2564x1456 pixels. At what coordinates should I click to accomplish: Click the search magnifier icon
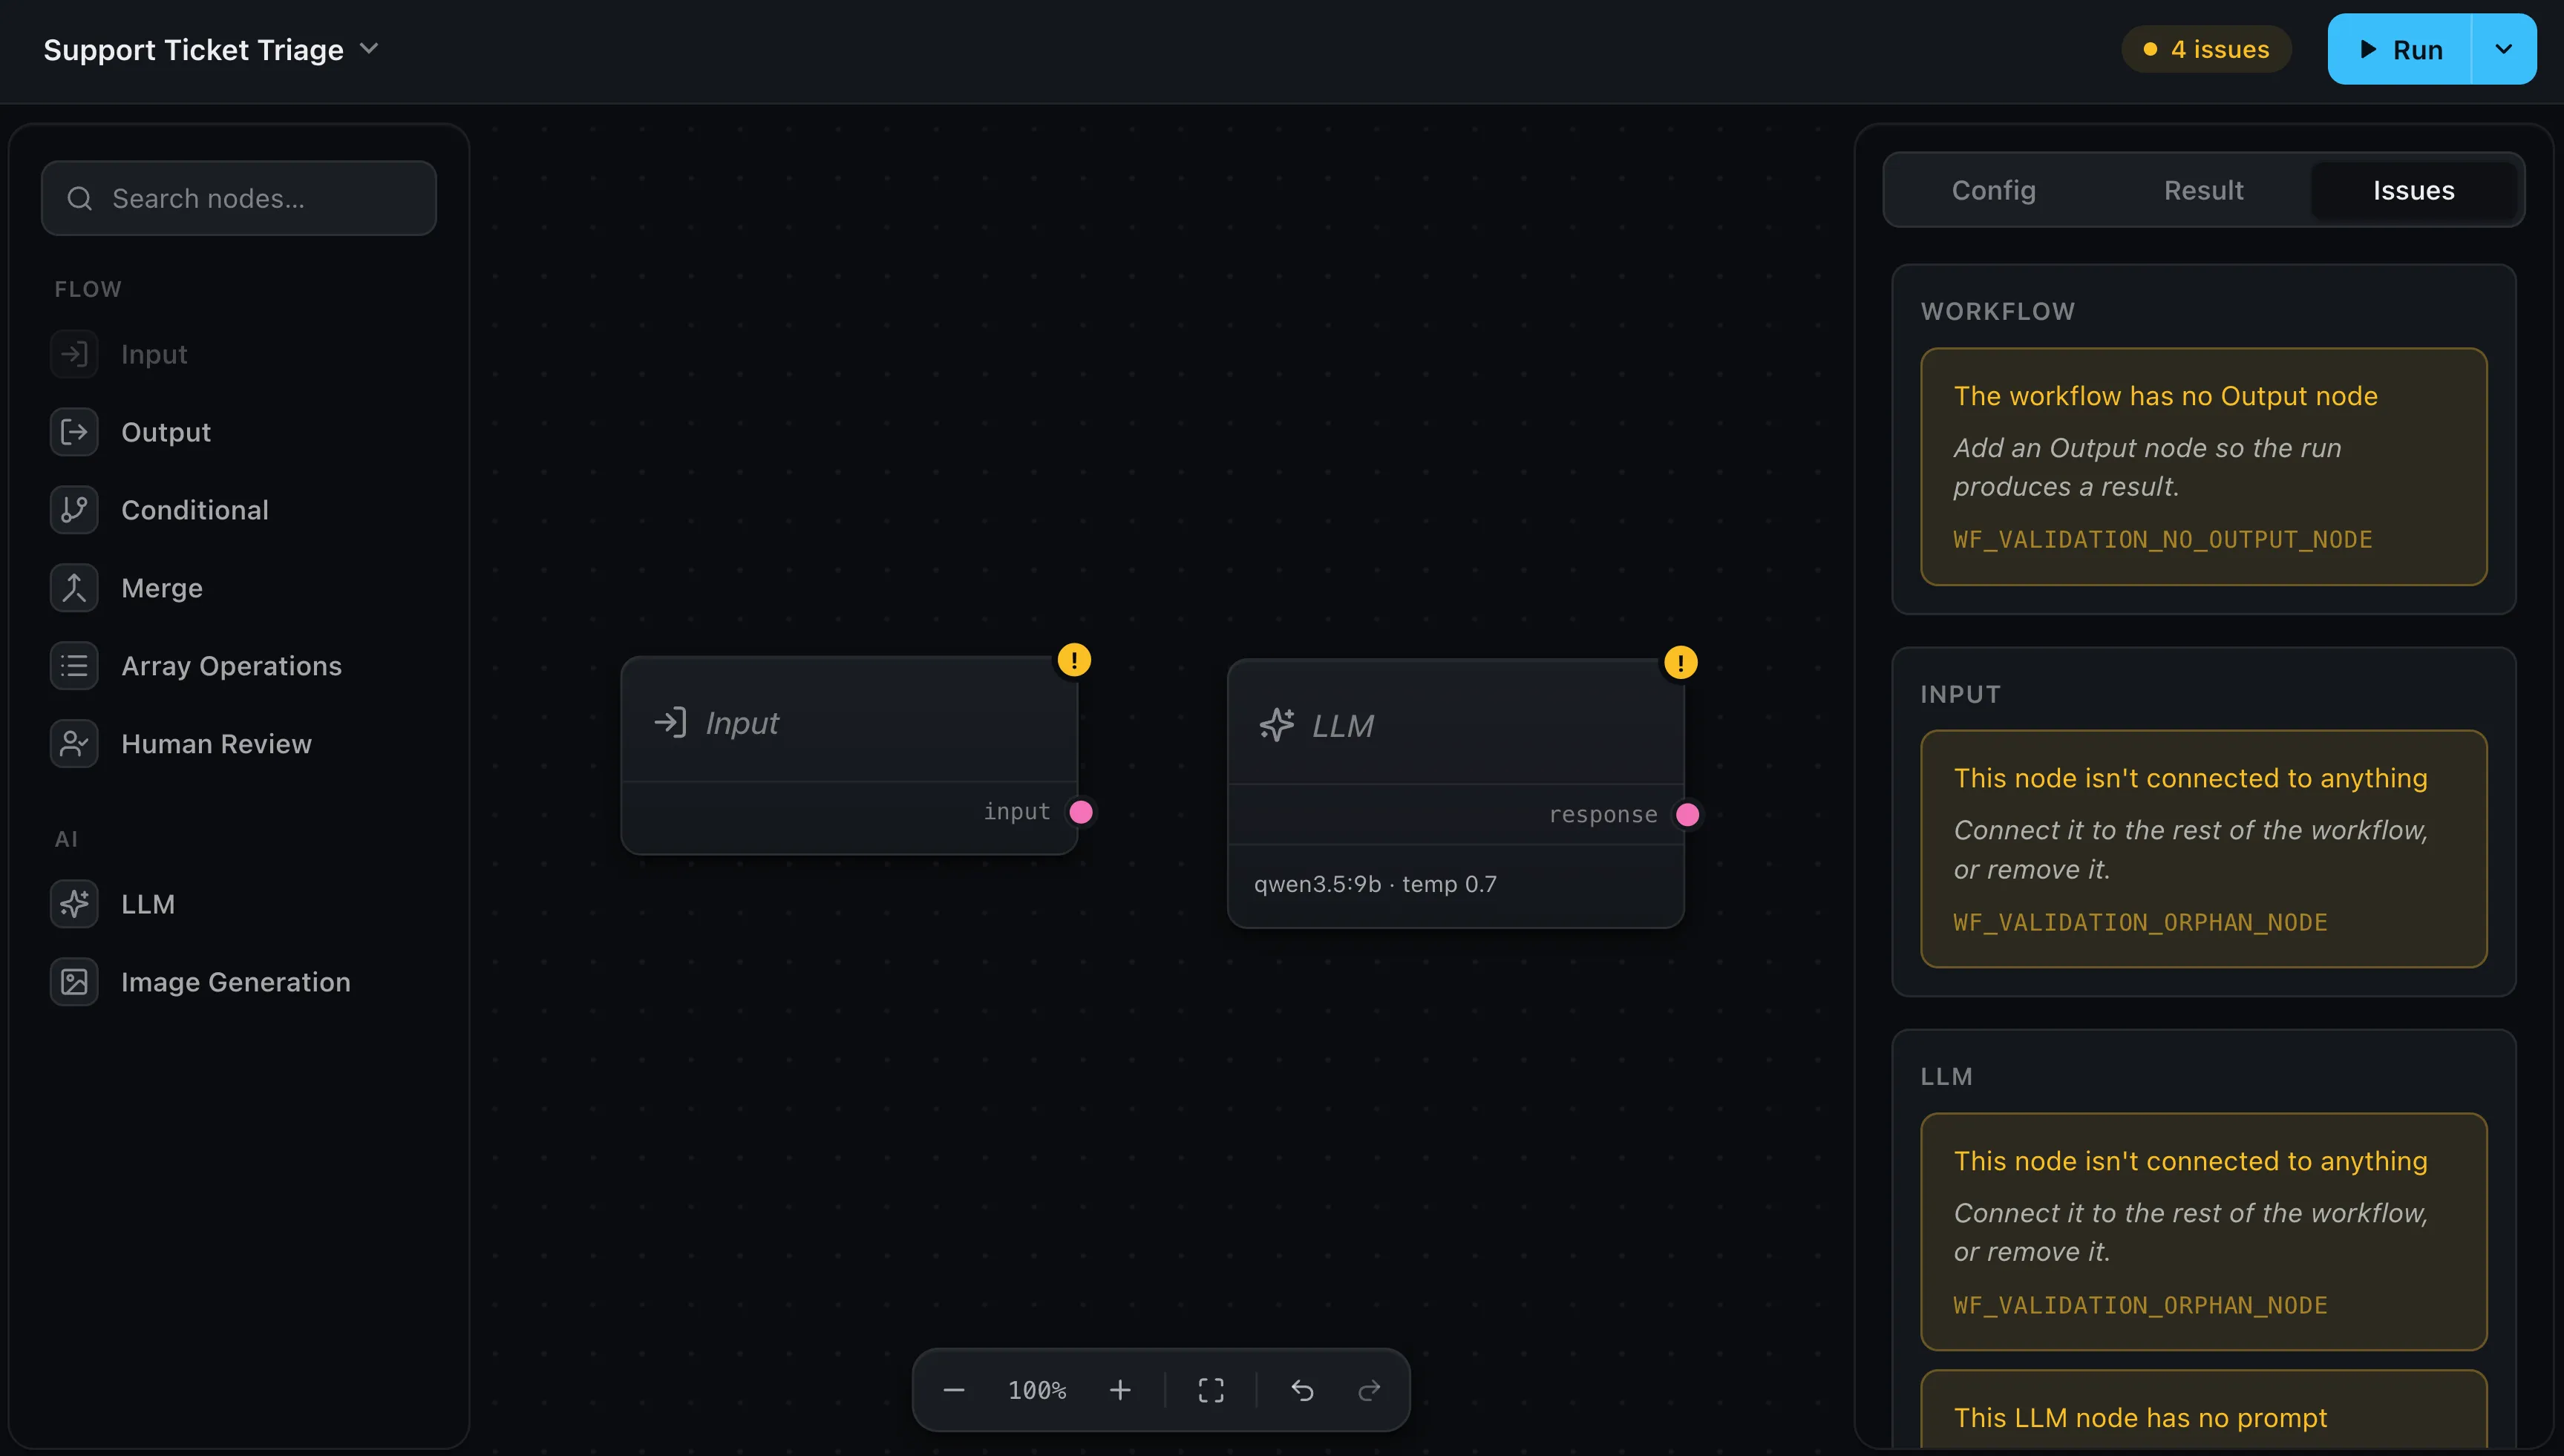pyautogui.click(x=80, y=199)
